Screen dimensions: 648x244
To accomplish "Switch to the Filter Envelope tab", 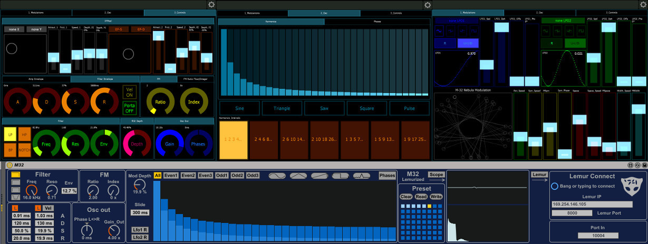I will click(x=105, y=79).
